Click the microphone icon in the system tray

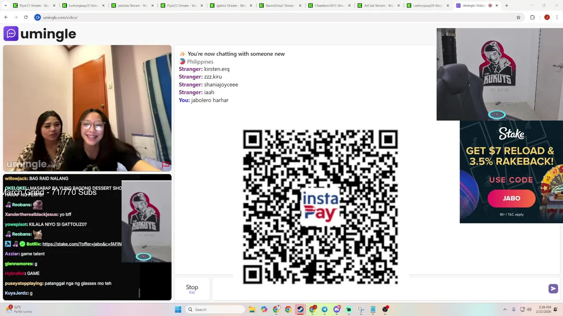pos(513,309)
